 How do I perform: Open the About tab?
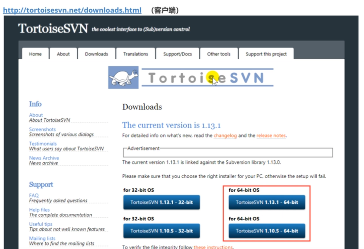tap(63, 54)
